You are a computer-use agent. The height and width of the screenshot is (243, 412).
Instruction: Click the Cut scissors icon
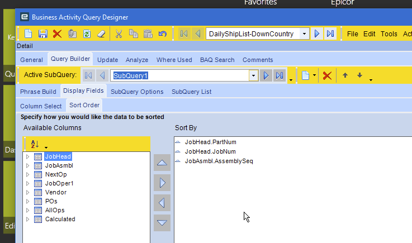click(x=119, y=34)
